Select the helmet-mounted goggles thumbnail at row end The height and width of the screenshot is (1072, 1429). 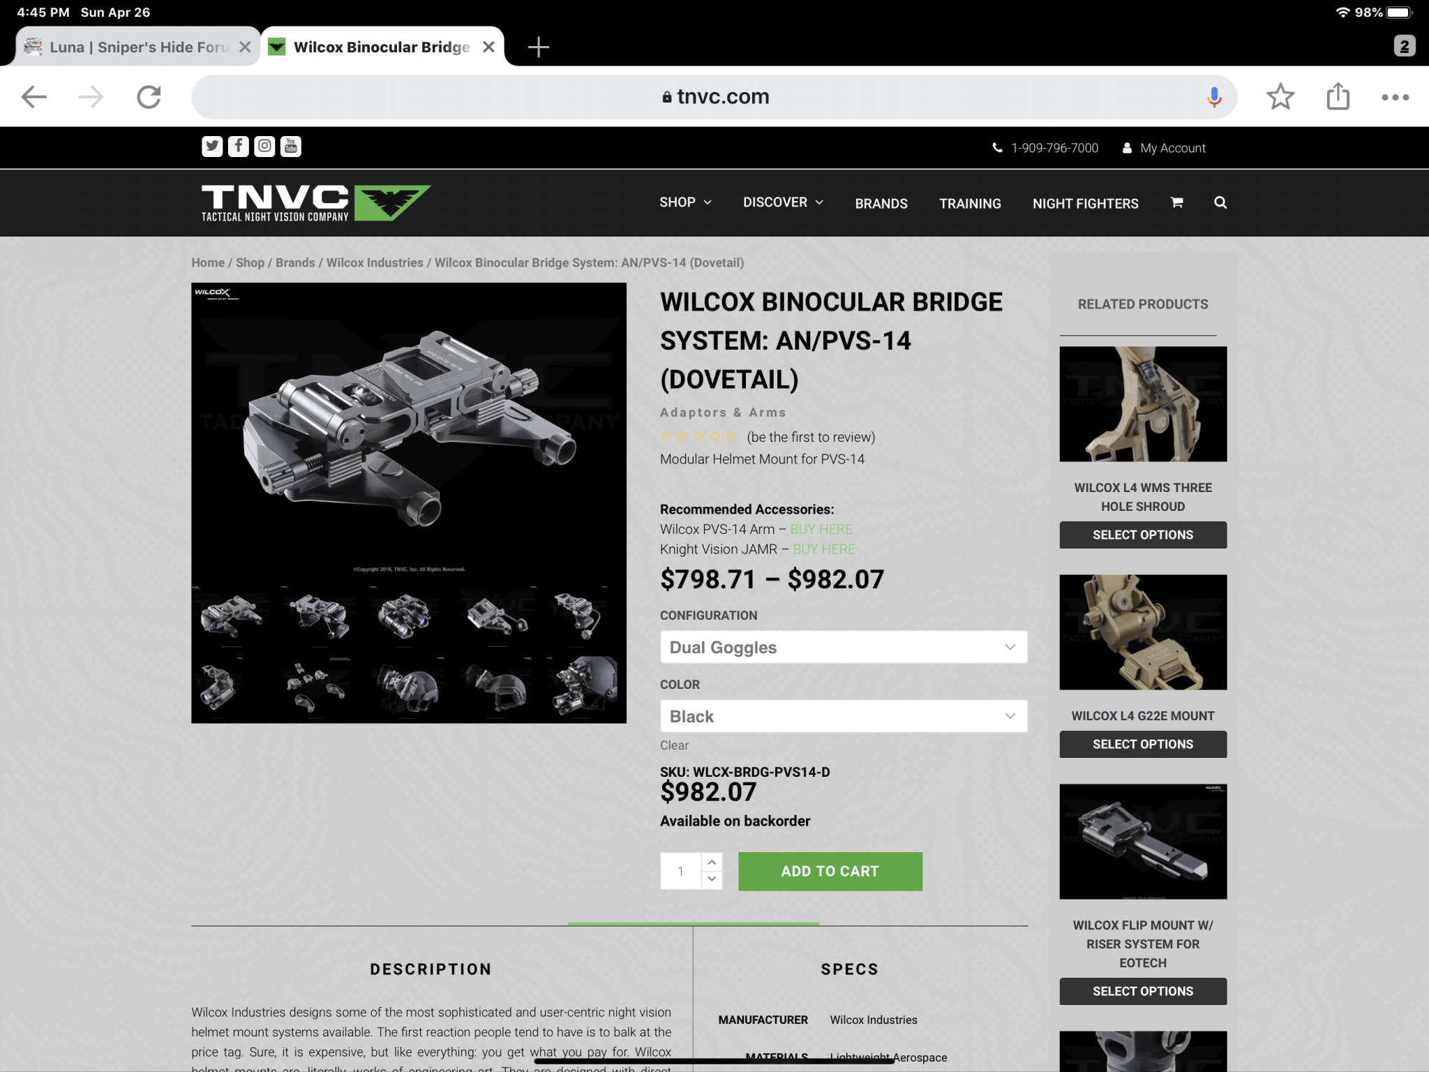[x=583, y=687]
